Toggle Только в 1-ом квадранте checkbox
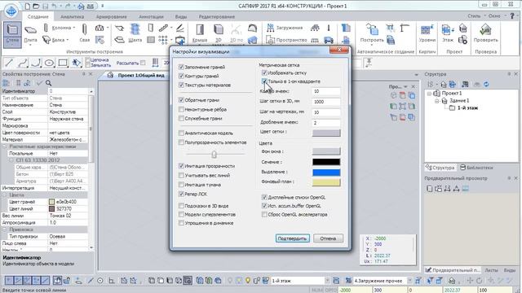522x293 pixels. point(264,81)
